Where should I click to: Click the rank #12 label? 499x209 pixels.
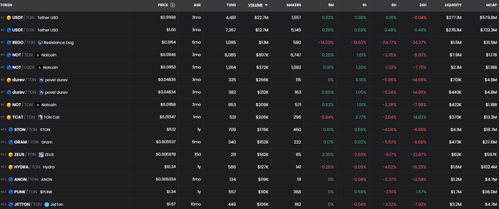pyautogui.click(x=4, y=154)
